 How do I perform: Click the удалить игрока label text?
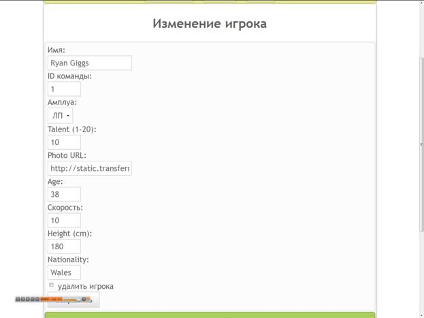tap(86, 286)
